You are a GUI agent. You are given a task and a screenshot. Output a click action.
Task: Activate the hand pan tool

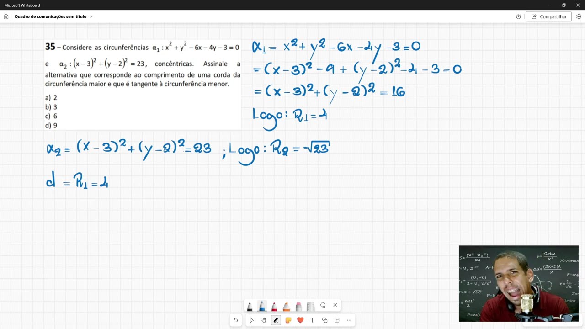pyautogui.click(x=264, y=320)
